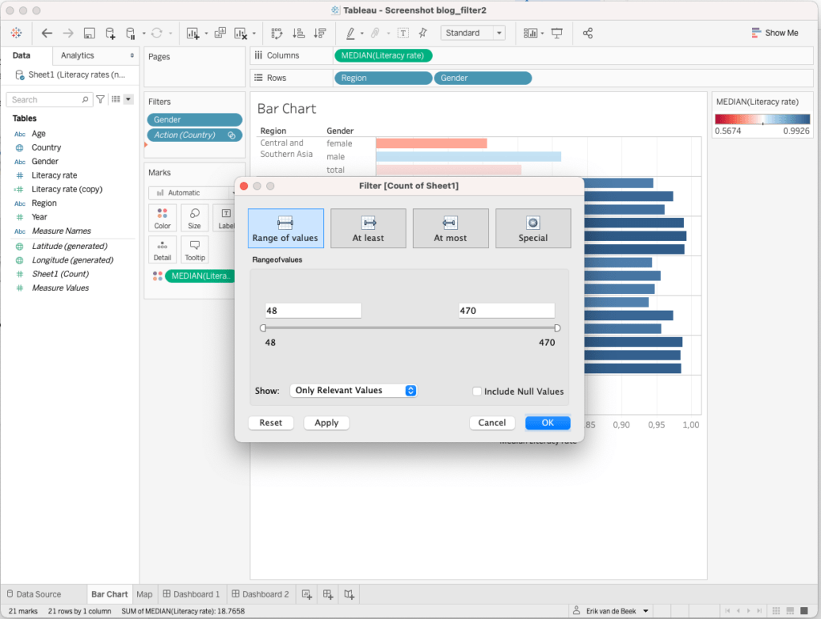Click the Tableau logo icon in toolbar

pyautogui.click(x=16, y=33)
